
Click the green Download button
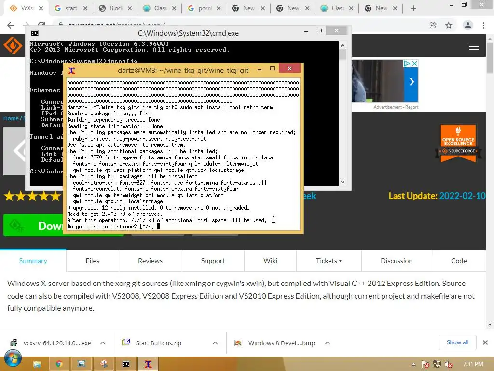coord(33,225)
